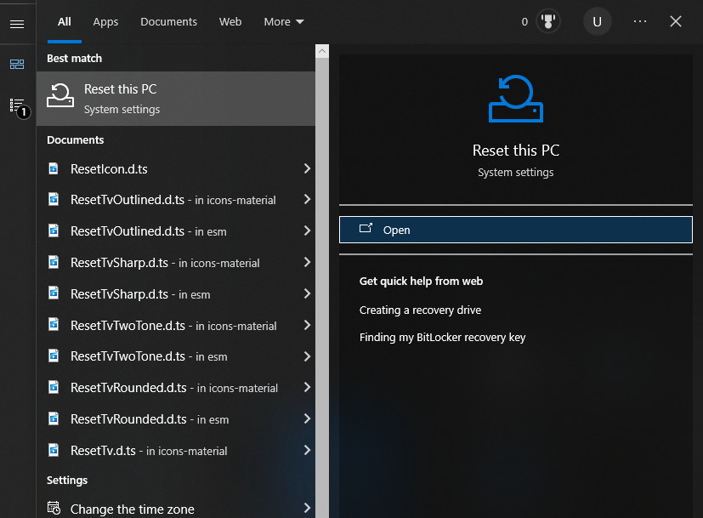Click the Microsoft Rewards trophy icon

point(547,21)
